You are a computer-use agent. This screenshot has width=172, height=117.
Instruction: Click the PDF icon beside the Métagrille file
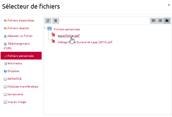click(x=53, y=41)
